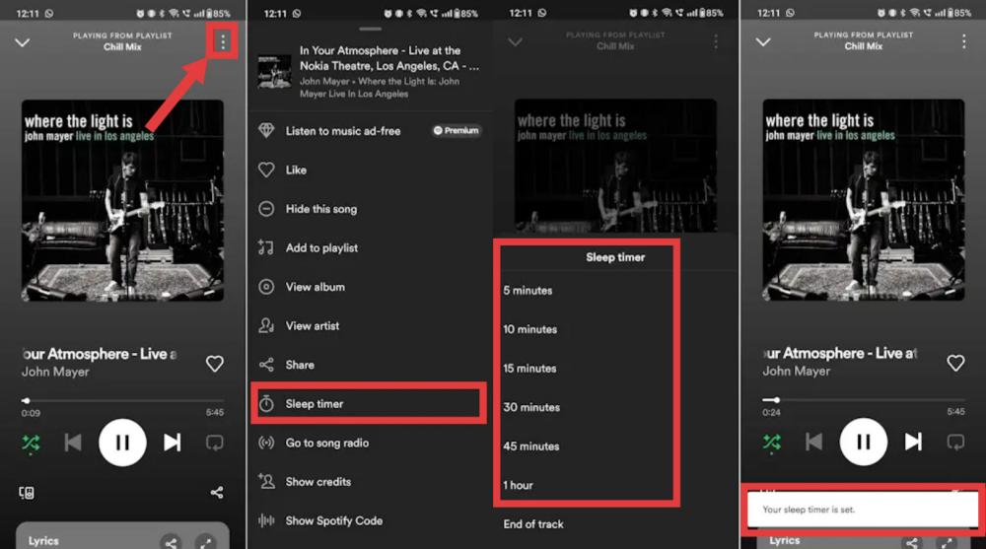
Task: Toggle shuffle in fourth panel
Action: point(772,443)
